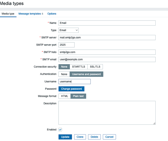Click the Username input field
168x141 pixels.
pos(74,81)
